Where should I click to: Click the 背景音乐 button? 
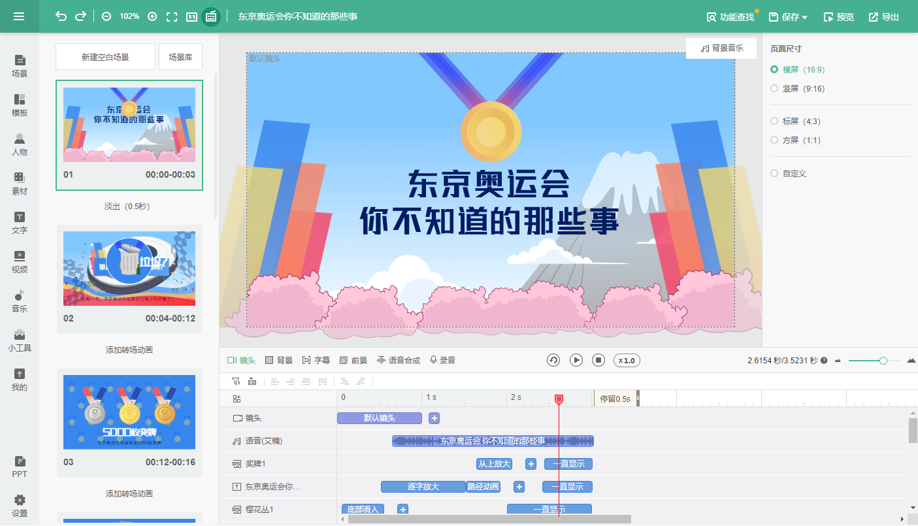721,48
